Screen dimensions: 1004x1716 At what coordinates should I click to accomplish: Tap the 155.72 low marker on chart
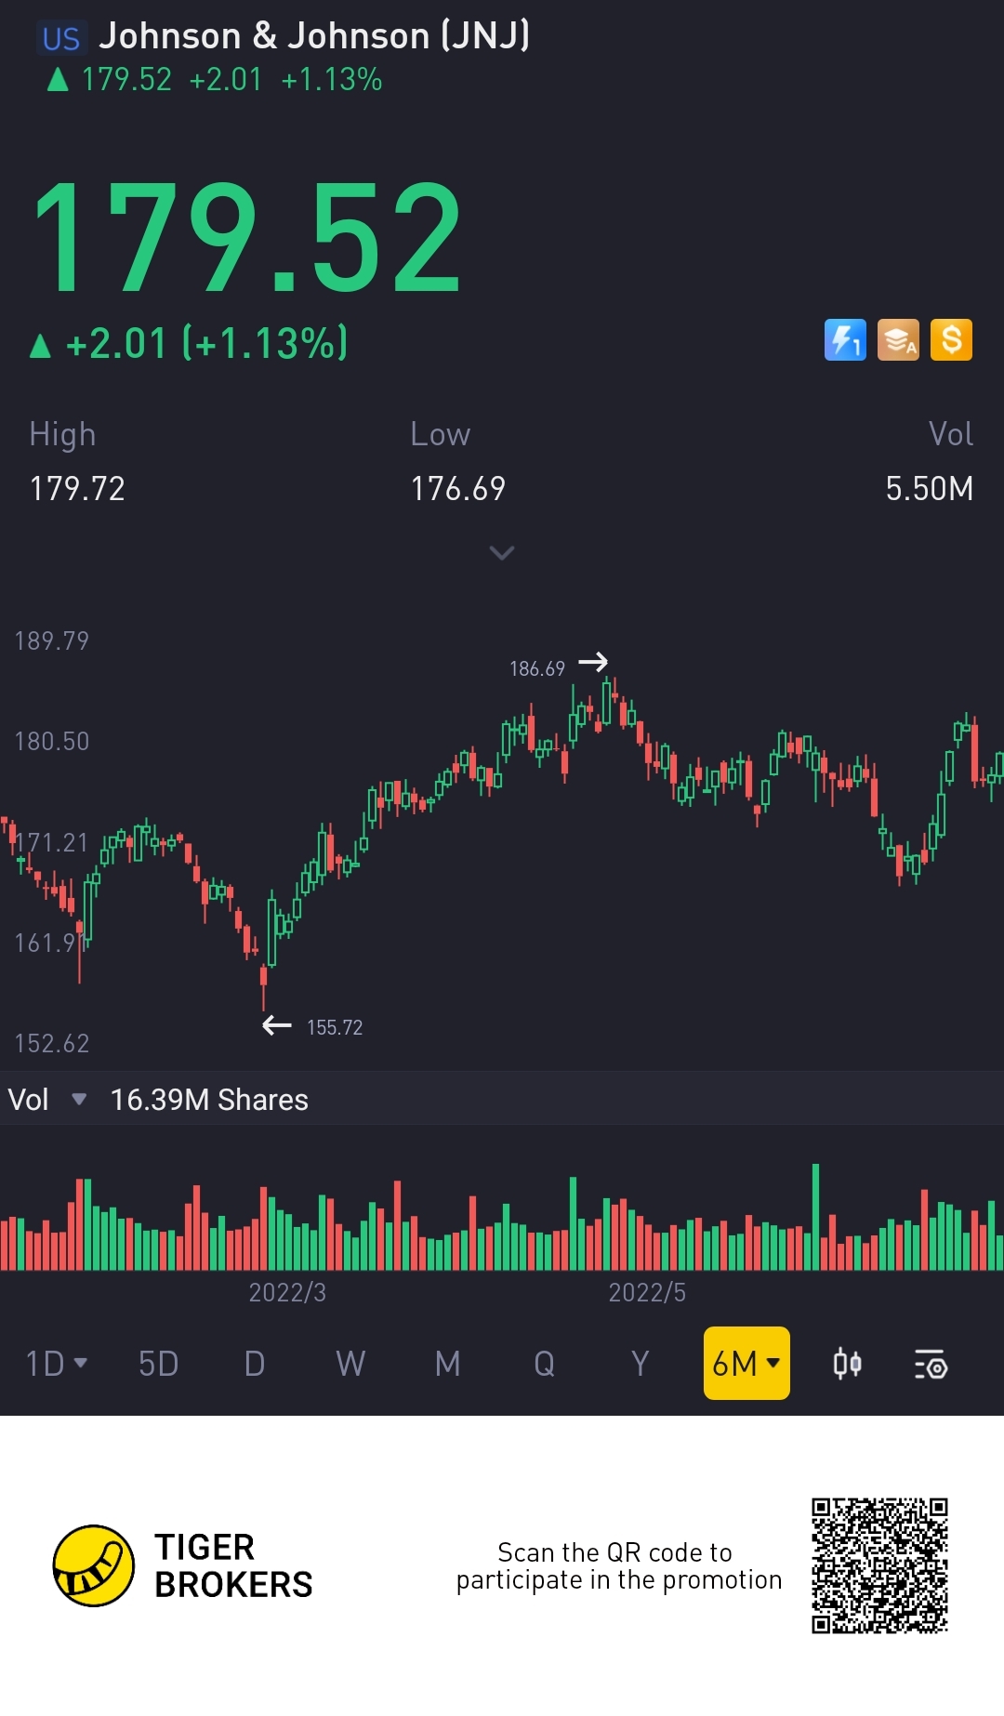click(x=335, y=1027)
